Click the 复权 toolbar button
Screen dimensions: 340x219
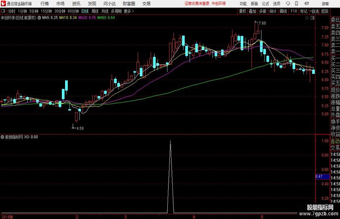242,11
